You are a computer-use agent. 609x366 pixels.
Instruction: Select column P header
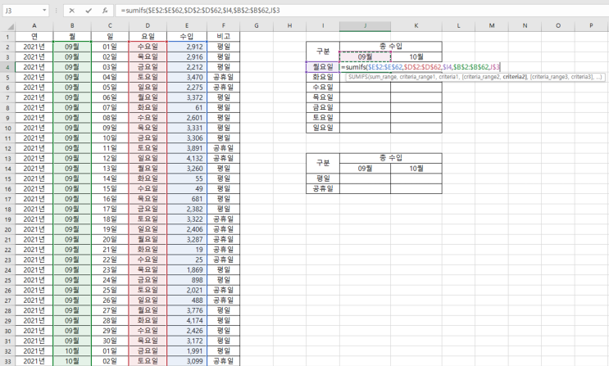coord(591,25)
